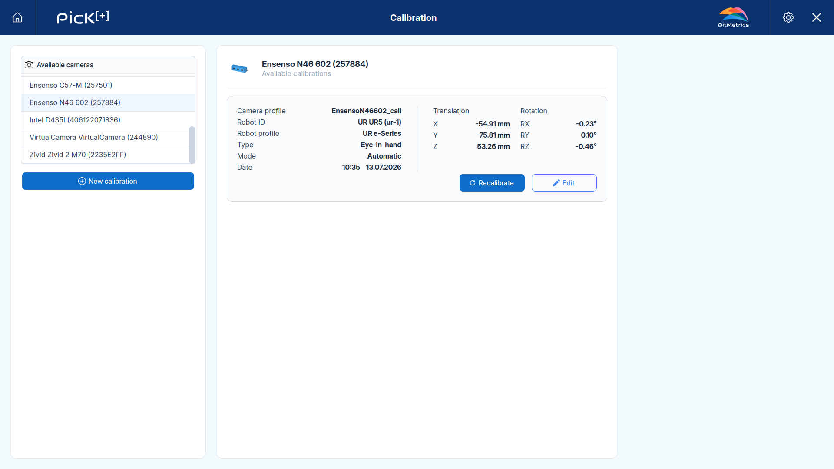Click the Translation column heading

451,111
